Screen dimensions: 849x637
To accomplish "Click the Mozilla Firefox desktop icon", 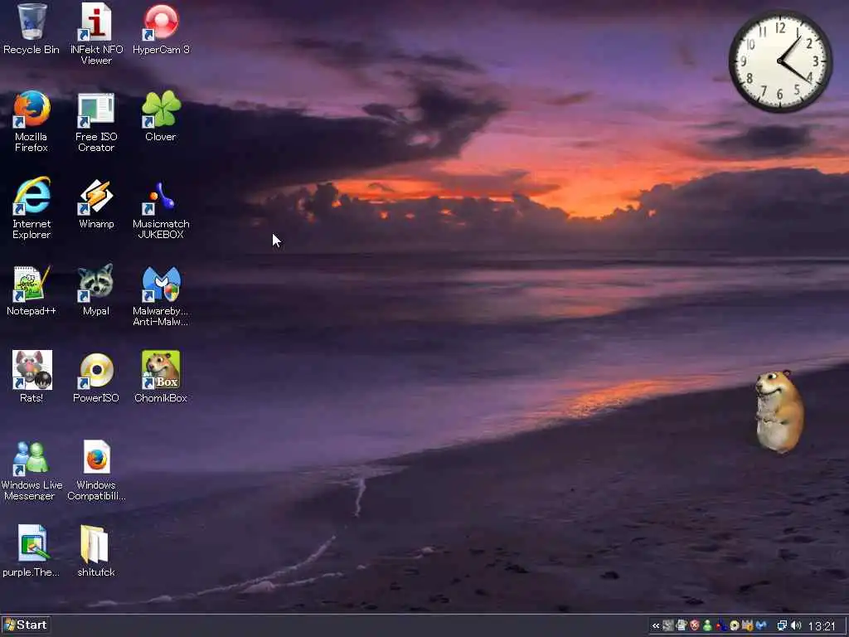I will 32,121.
